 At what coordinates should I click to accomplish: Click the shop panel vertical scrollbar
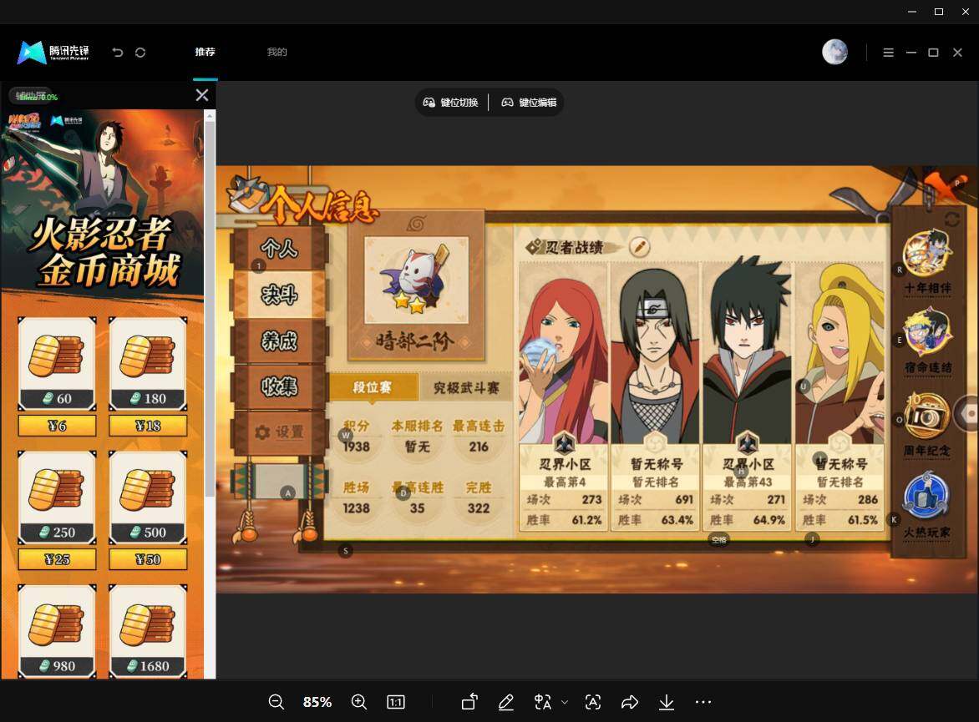(210, 308)
